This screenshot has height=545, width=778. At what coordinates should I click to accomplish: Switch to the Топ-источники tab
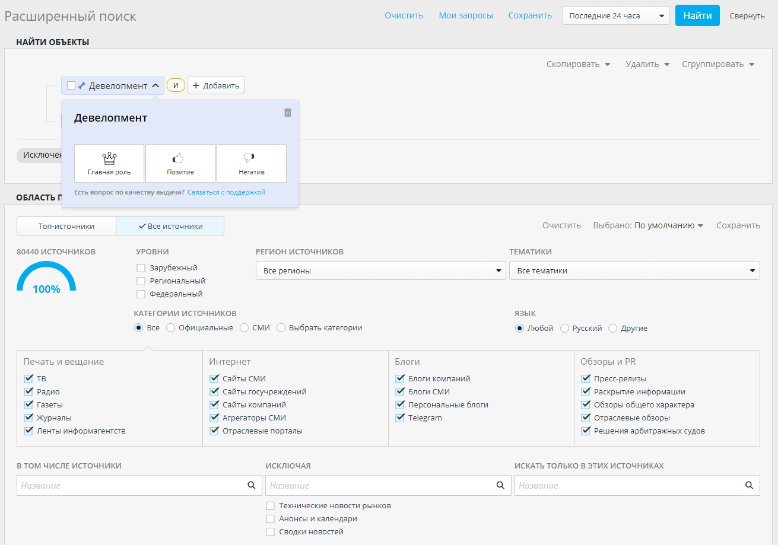[66, 226]
